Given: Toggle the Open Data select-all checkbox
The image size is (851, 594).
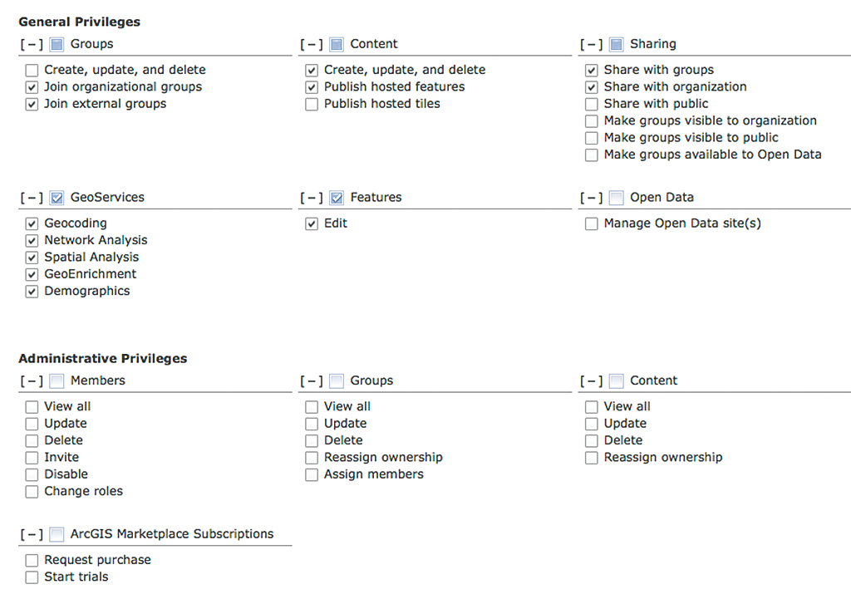Looking at the screenshot, I should 616,198.
